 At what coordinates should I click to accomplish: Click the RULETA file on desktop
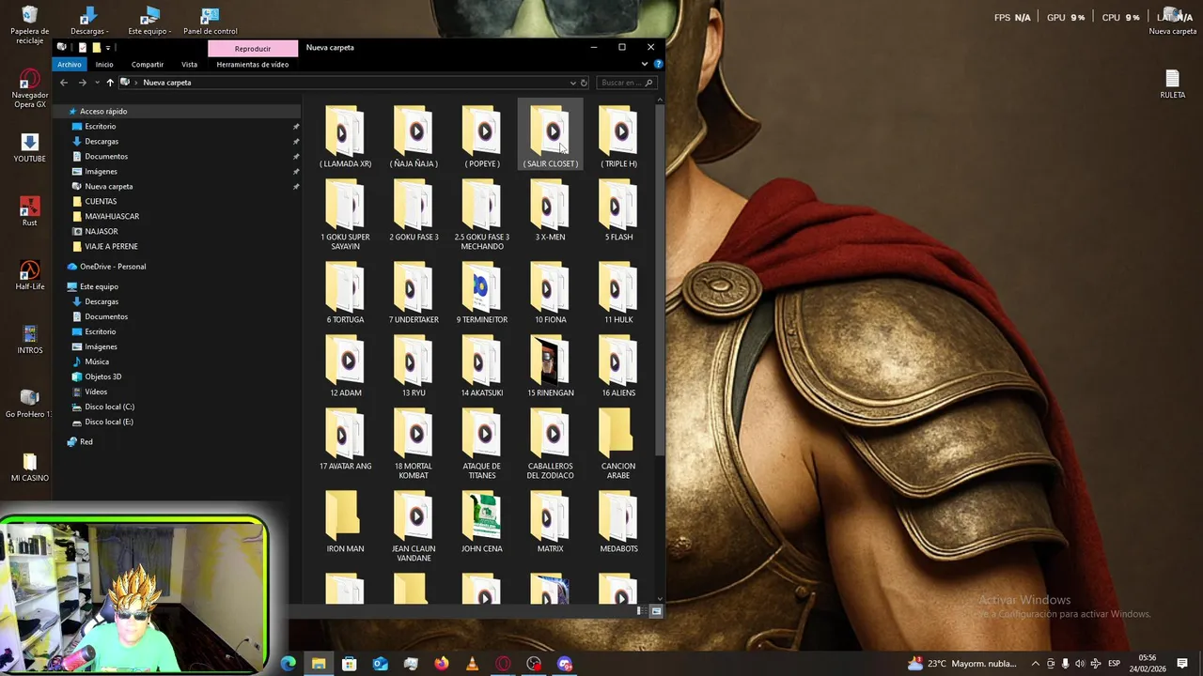point(1172,83)
